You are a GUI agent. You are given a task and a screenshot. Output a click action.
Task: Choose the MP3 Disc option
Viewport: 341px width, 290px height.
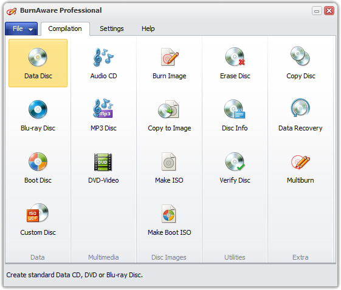[103, 115]
